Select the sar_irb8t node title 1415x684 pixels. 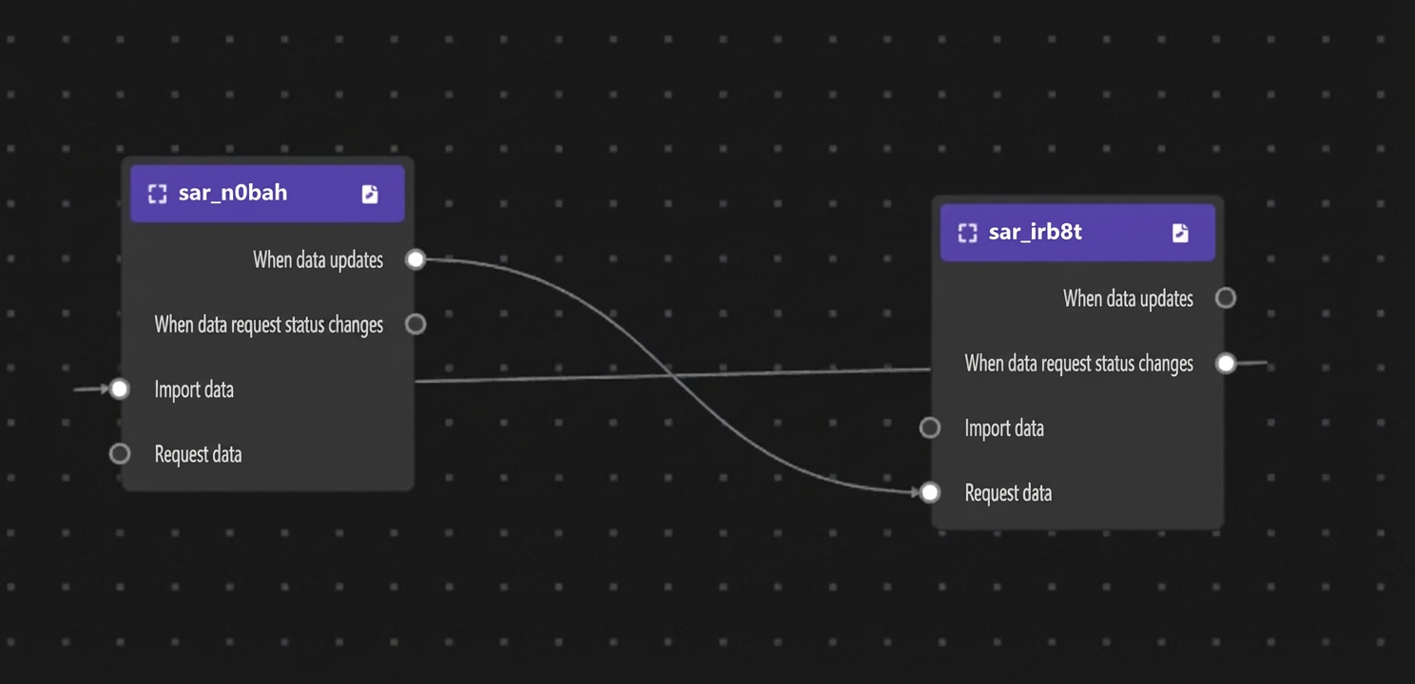1036,232
